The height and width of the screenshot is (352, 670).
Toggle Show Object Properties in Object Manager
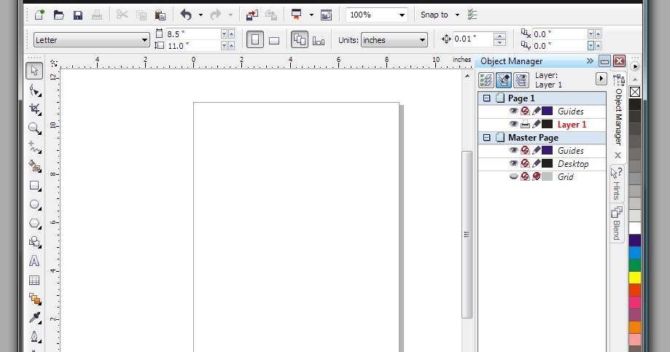(486, 80)
